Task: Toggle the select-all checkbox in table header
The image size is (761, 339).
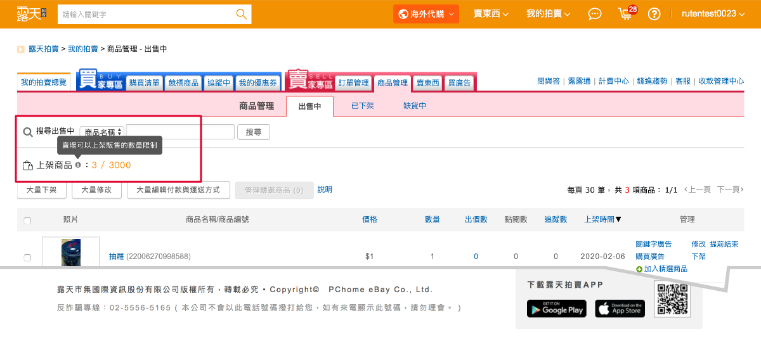Action: click(x=27, y=221)
